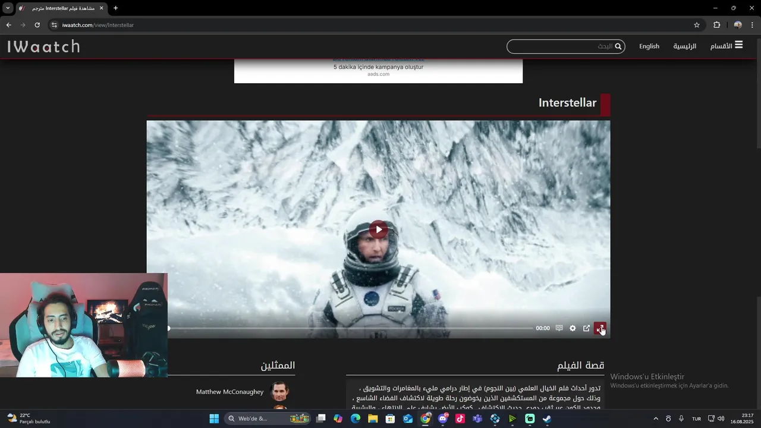Open Microsoft Edge from taskbar
The image size is (761, 428).
[x=356, y=418]
